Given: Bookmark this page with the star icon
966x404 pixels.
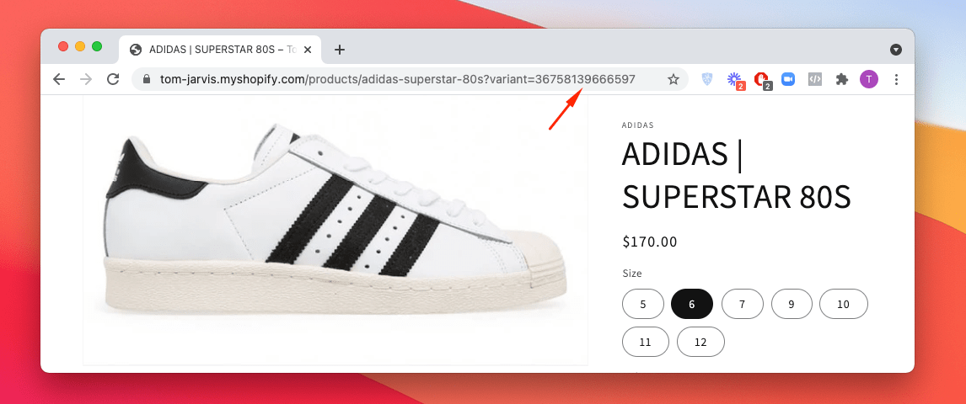Looking at the screenshot, I should pos(674,79).
